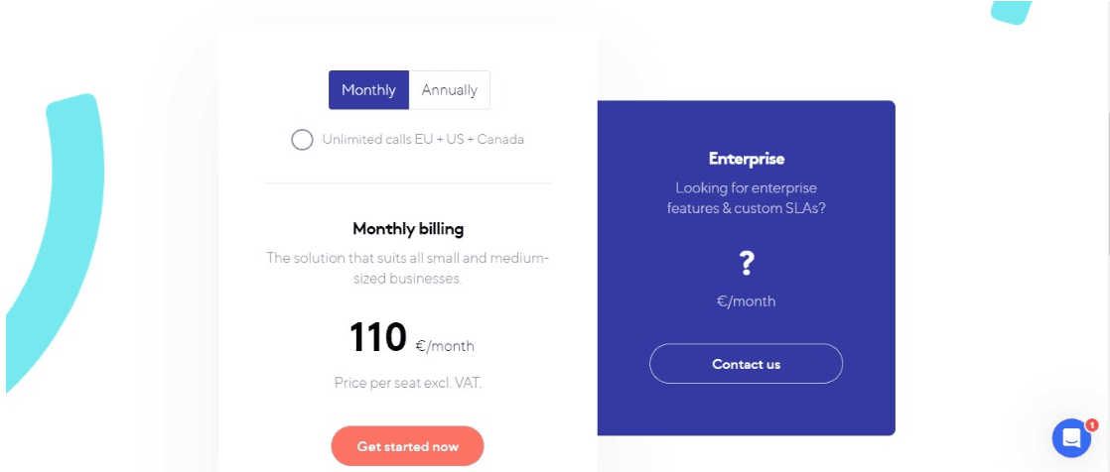Open the chat widget bubble icon

tap(1071, 438)
